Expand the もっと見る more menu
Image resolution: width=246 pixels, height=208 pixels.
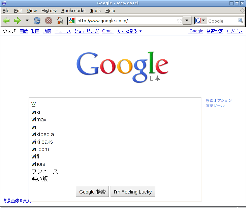pyautogui.click(x=129, y=31)
